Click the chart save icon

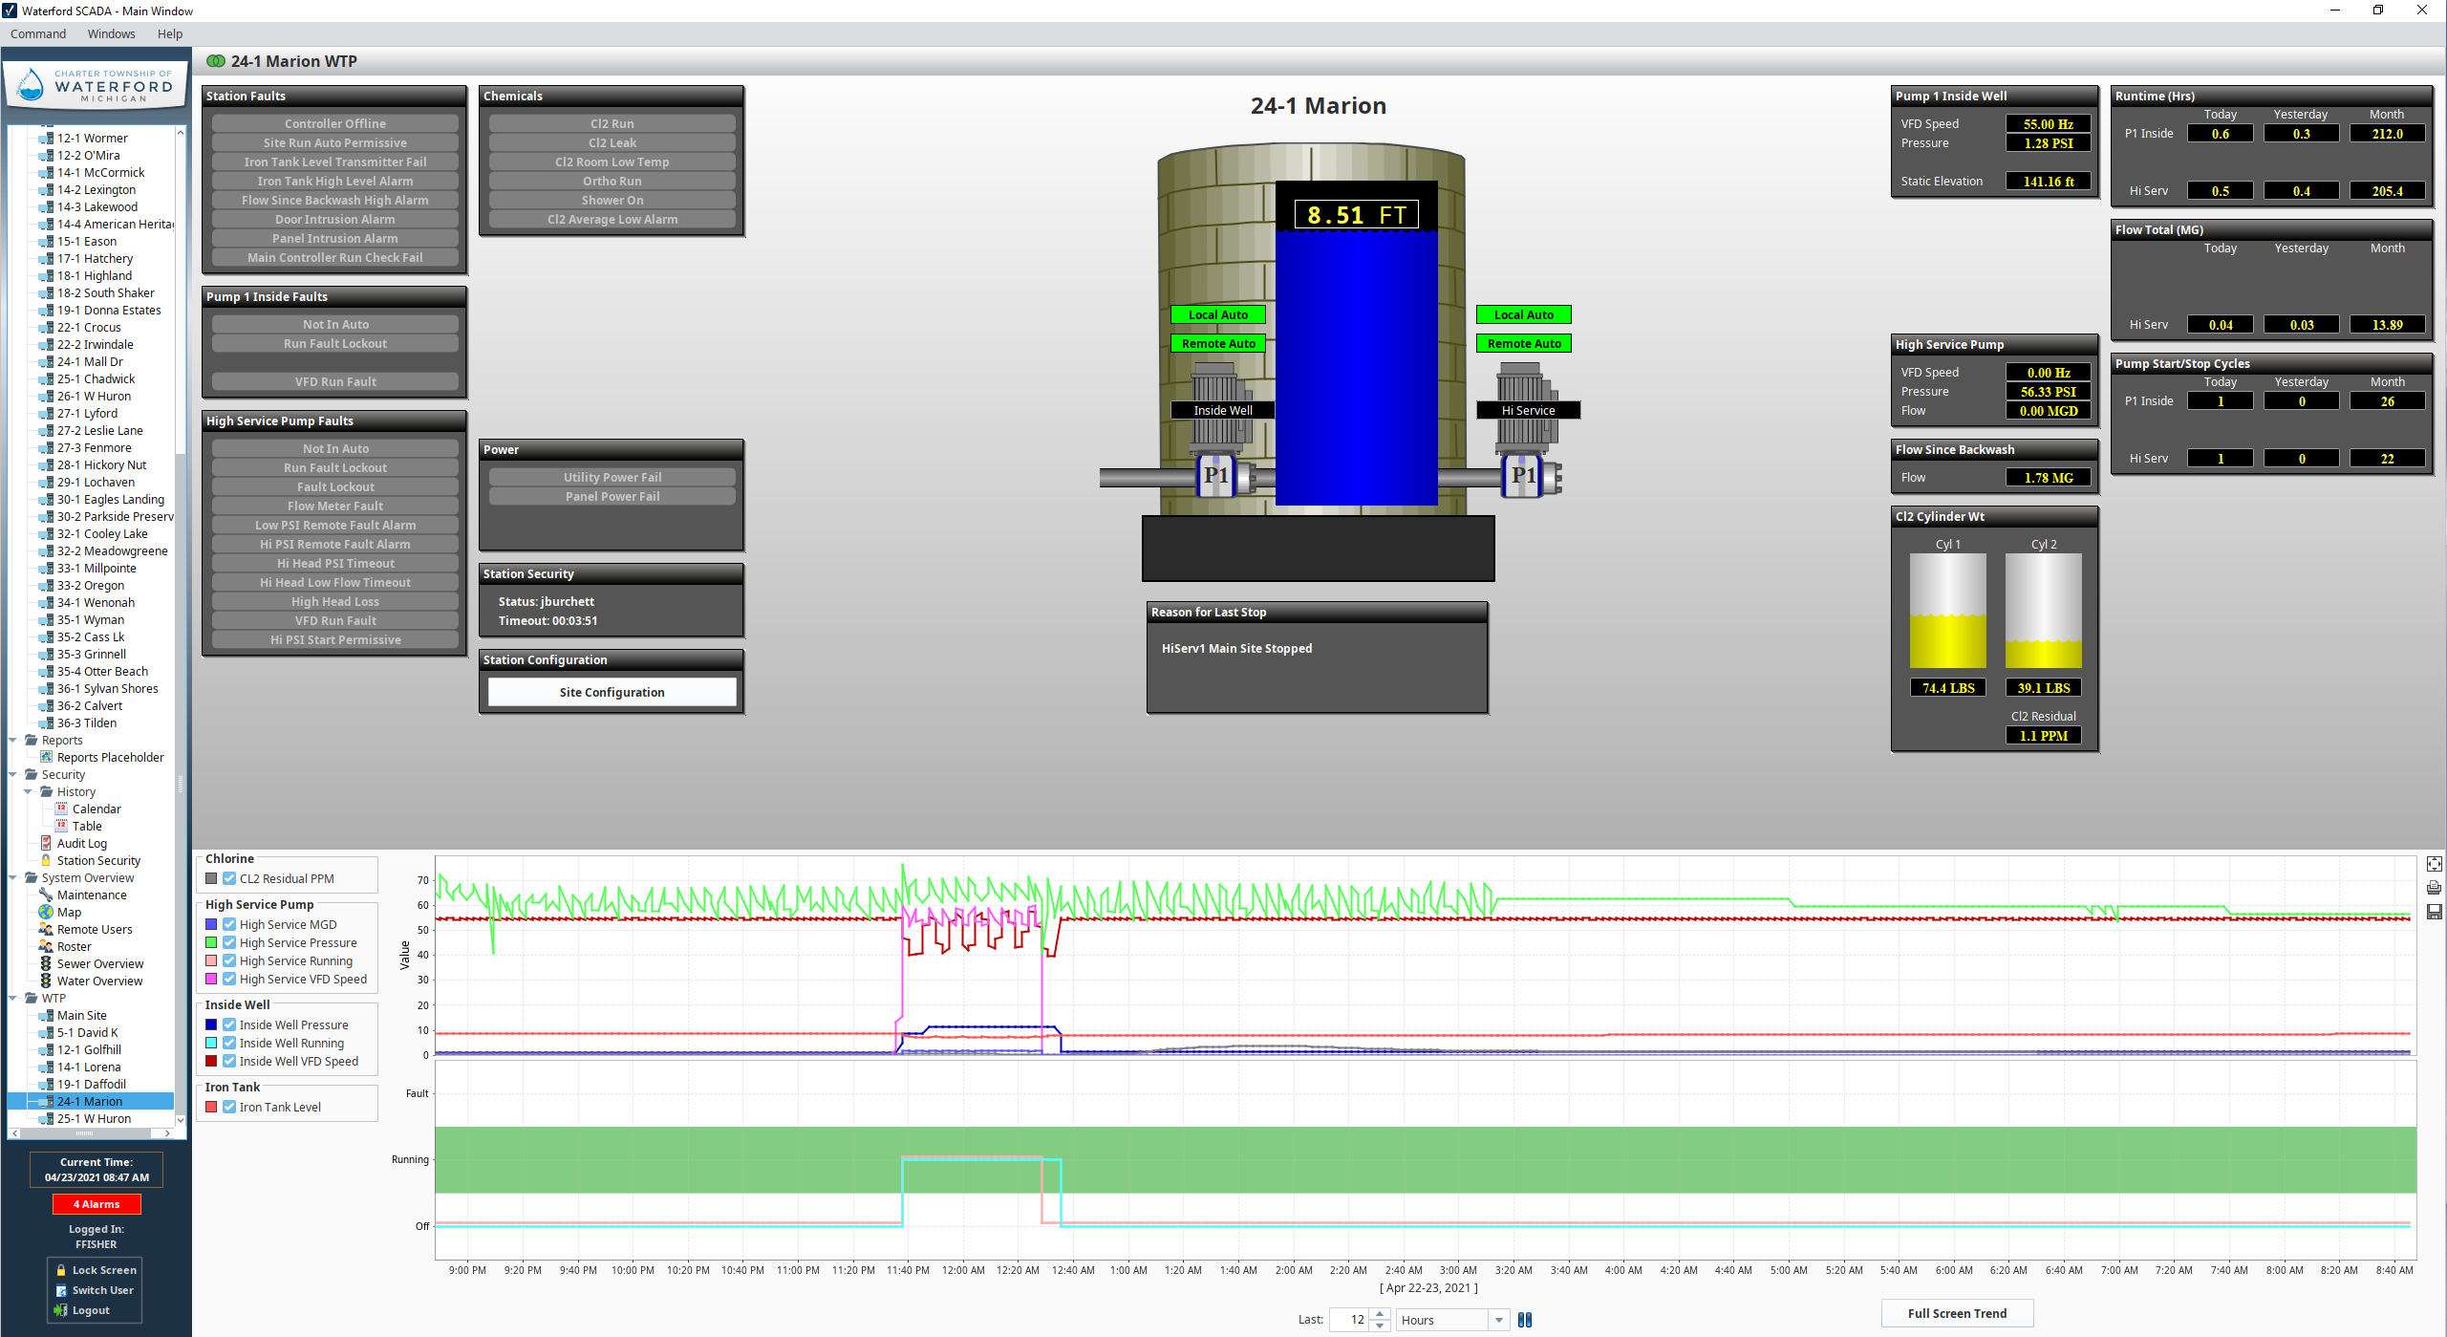click(2434, 912)
